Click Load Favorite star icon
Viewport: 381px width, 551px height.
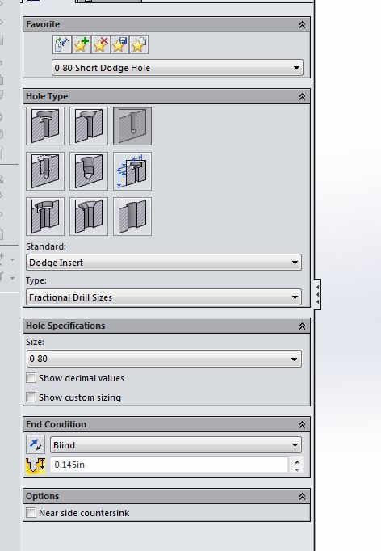click(x=139, y=44)
